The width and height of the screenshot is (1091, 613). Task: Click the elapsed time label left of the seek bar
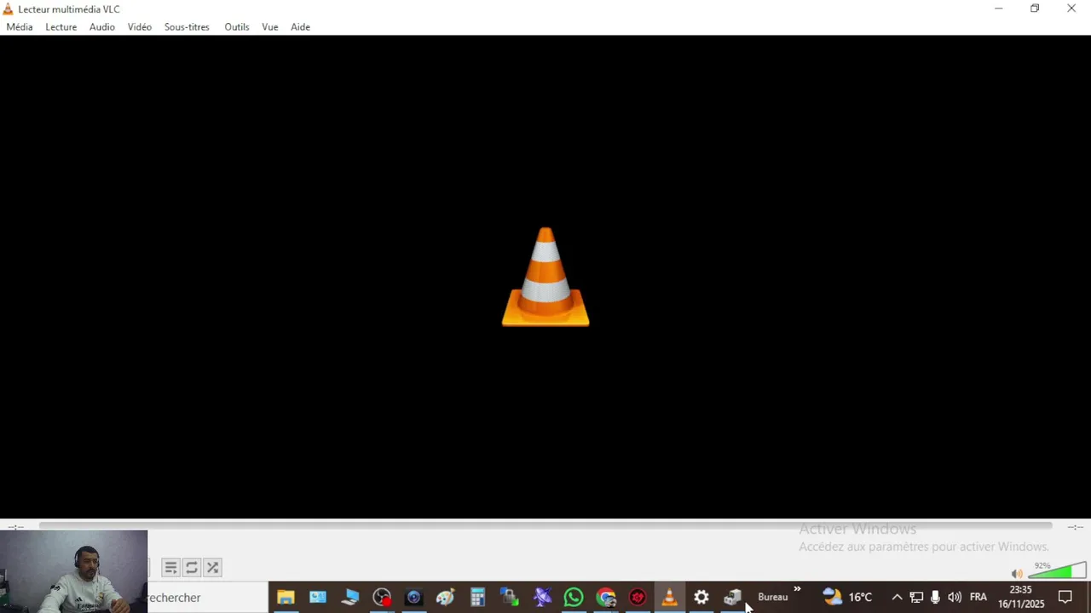click(x=16, y=528)
